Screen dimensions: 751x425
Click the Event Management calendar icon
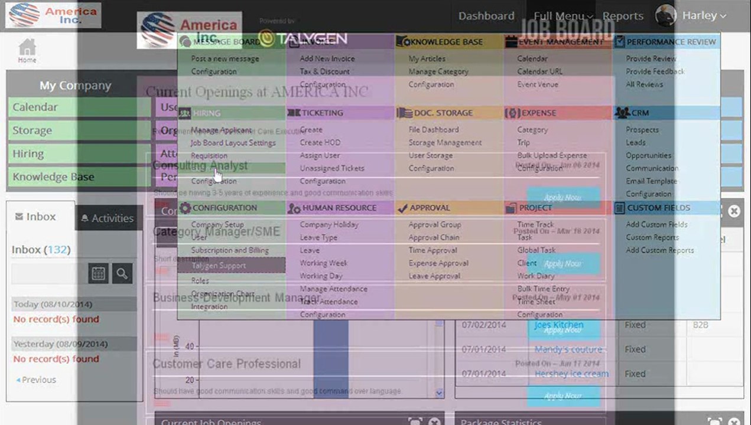point(511,42)
